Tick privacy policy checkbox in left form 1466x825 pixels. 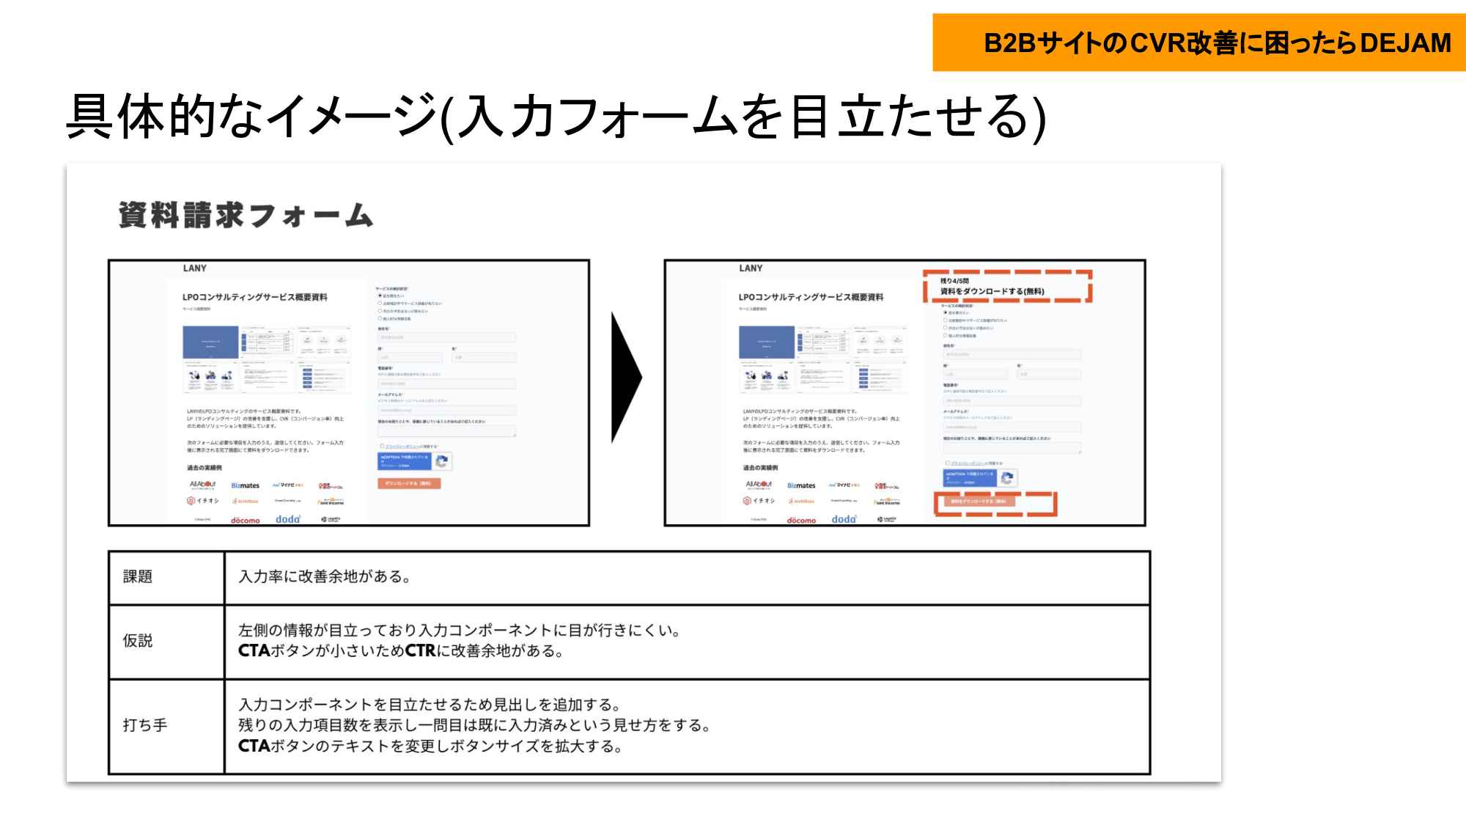pyautogui.click(x=382, y=446)
